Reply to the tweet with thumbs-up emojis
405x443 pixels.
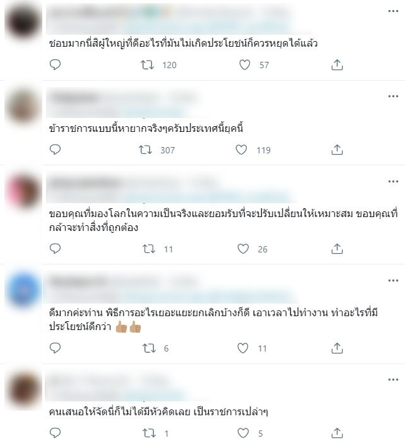point(55,348)
